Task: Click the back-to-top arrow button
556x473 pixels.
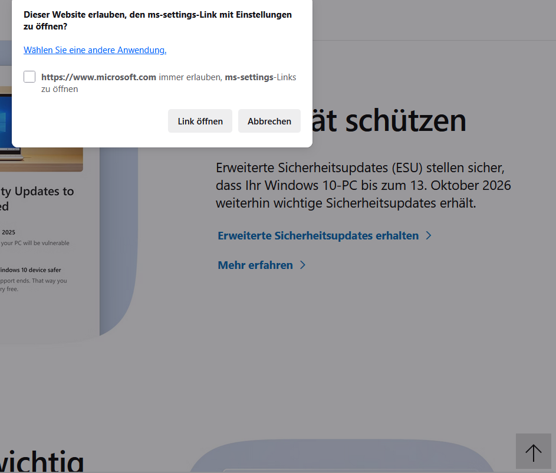Action: click(x=534, y=451)
